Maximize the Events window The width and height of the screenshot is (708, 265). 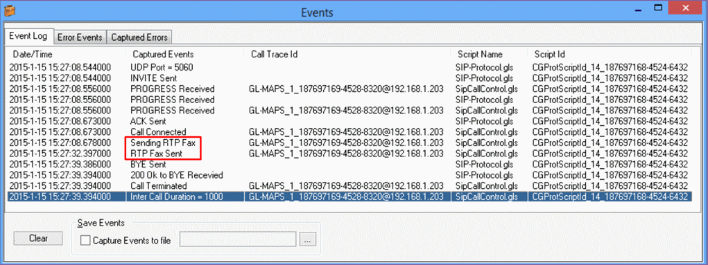pos(659,8)
